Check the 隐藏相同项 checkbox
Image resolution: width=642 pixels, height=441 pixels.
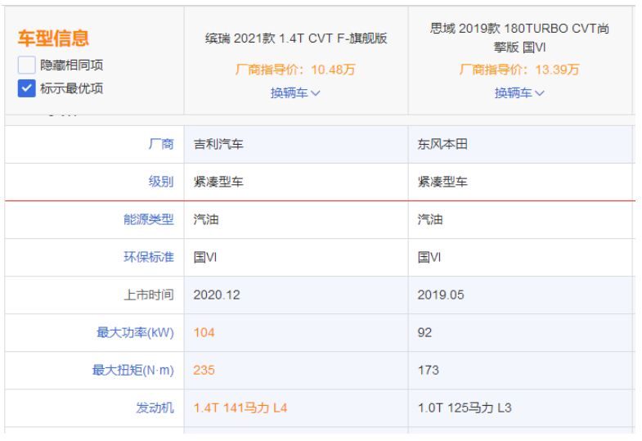[27, 65]
